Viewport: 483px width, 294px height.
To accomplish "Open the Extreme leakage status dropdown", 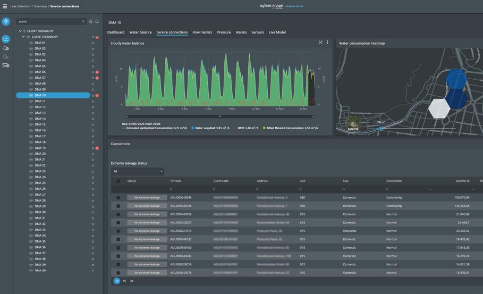I will pos(138,171).
